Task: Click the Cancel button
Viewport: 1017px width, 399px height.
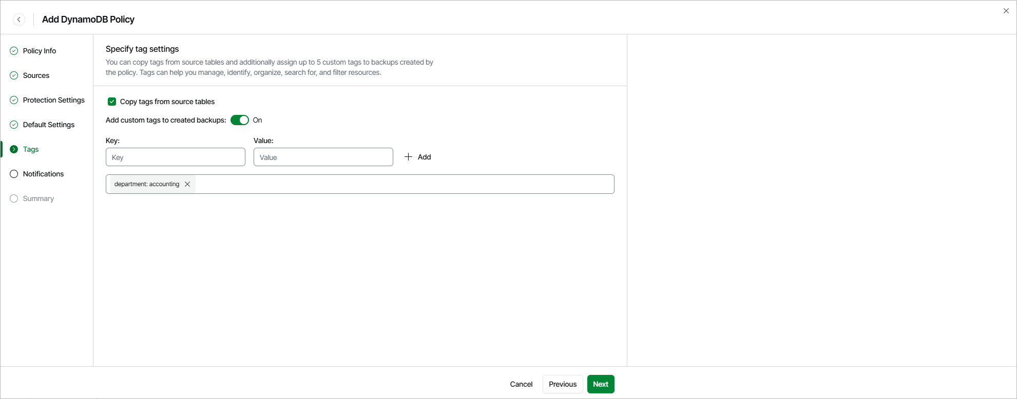Action: pyautogui.click(x=521, y=384)
